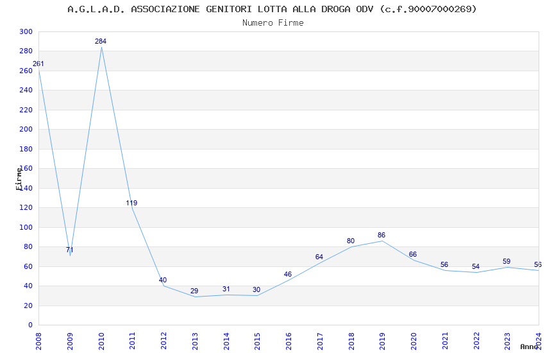This screenshot has width=545, height=353.
Task: Select the 2016 x-axis year label
Action: 289,341
